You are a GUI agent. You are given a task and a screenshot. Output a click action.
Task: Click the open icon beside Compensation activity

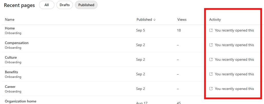[x=211, y=45]
